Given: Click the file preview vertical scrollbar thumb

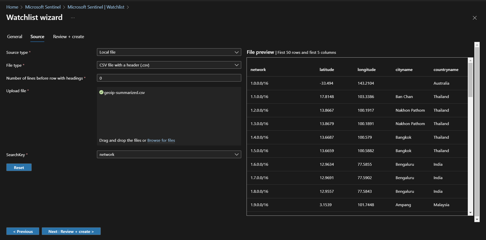Looking at the screenshot, I should 471,80.
